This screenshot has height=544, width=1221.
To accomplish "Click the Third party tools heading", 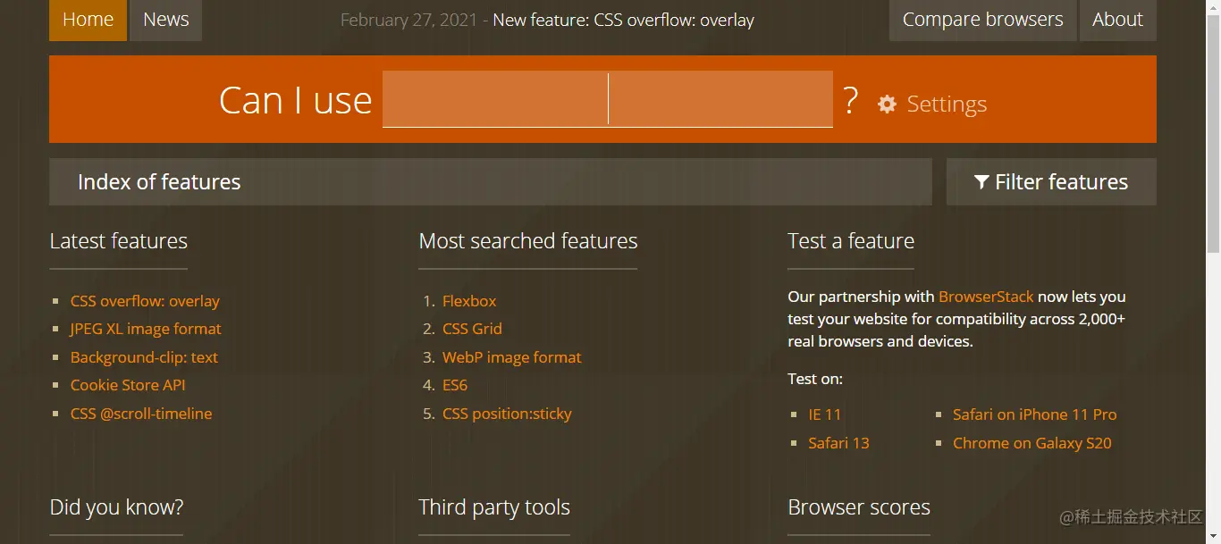I will point(493,507).
